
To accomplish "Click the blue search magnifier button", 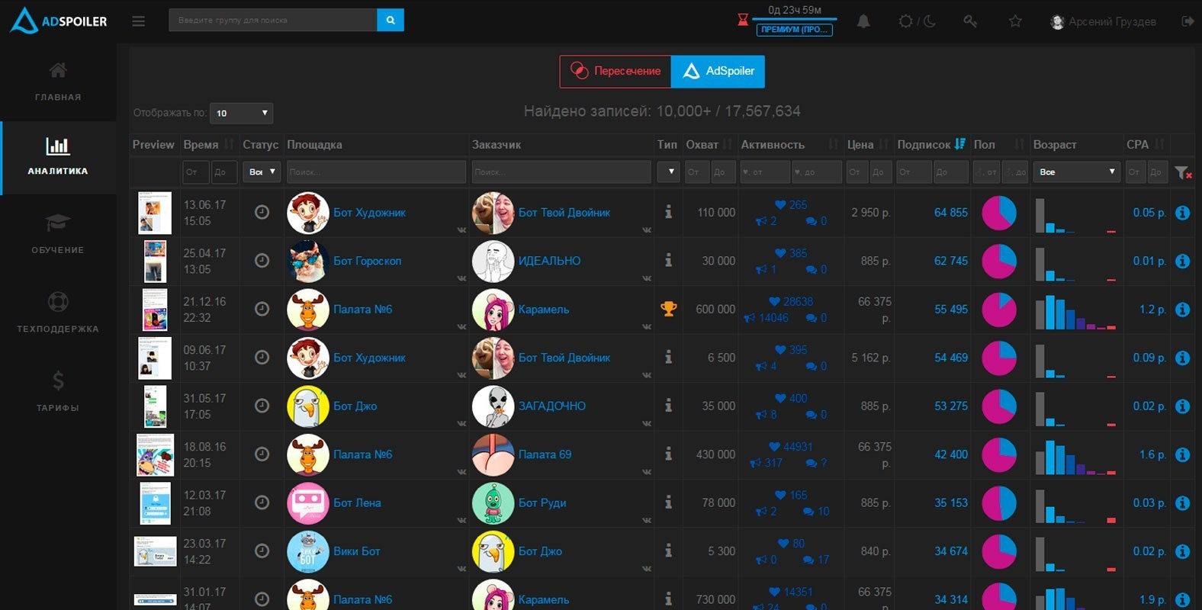I will pyautogui.click(x=390, y=21).
